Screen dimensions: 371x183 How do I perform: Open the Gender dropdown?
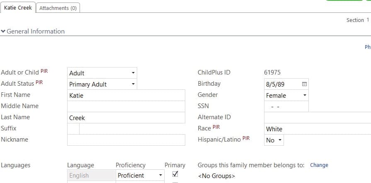point(286,95)
